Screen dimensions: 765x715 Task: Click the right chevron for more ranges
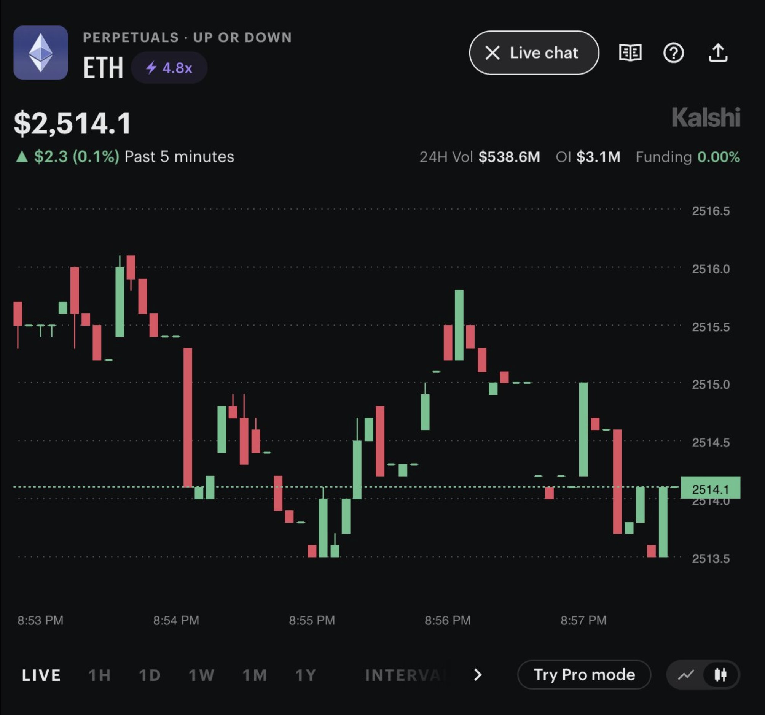478,675
